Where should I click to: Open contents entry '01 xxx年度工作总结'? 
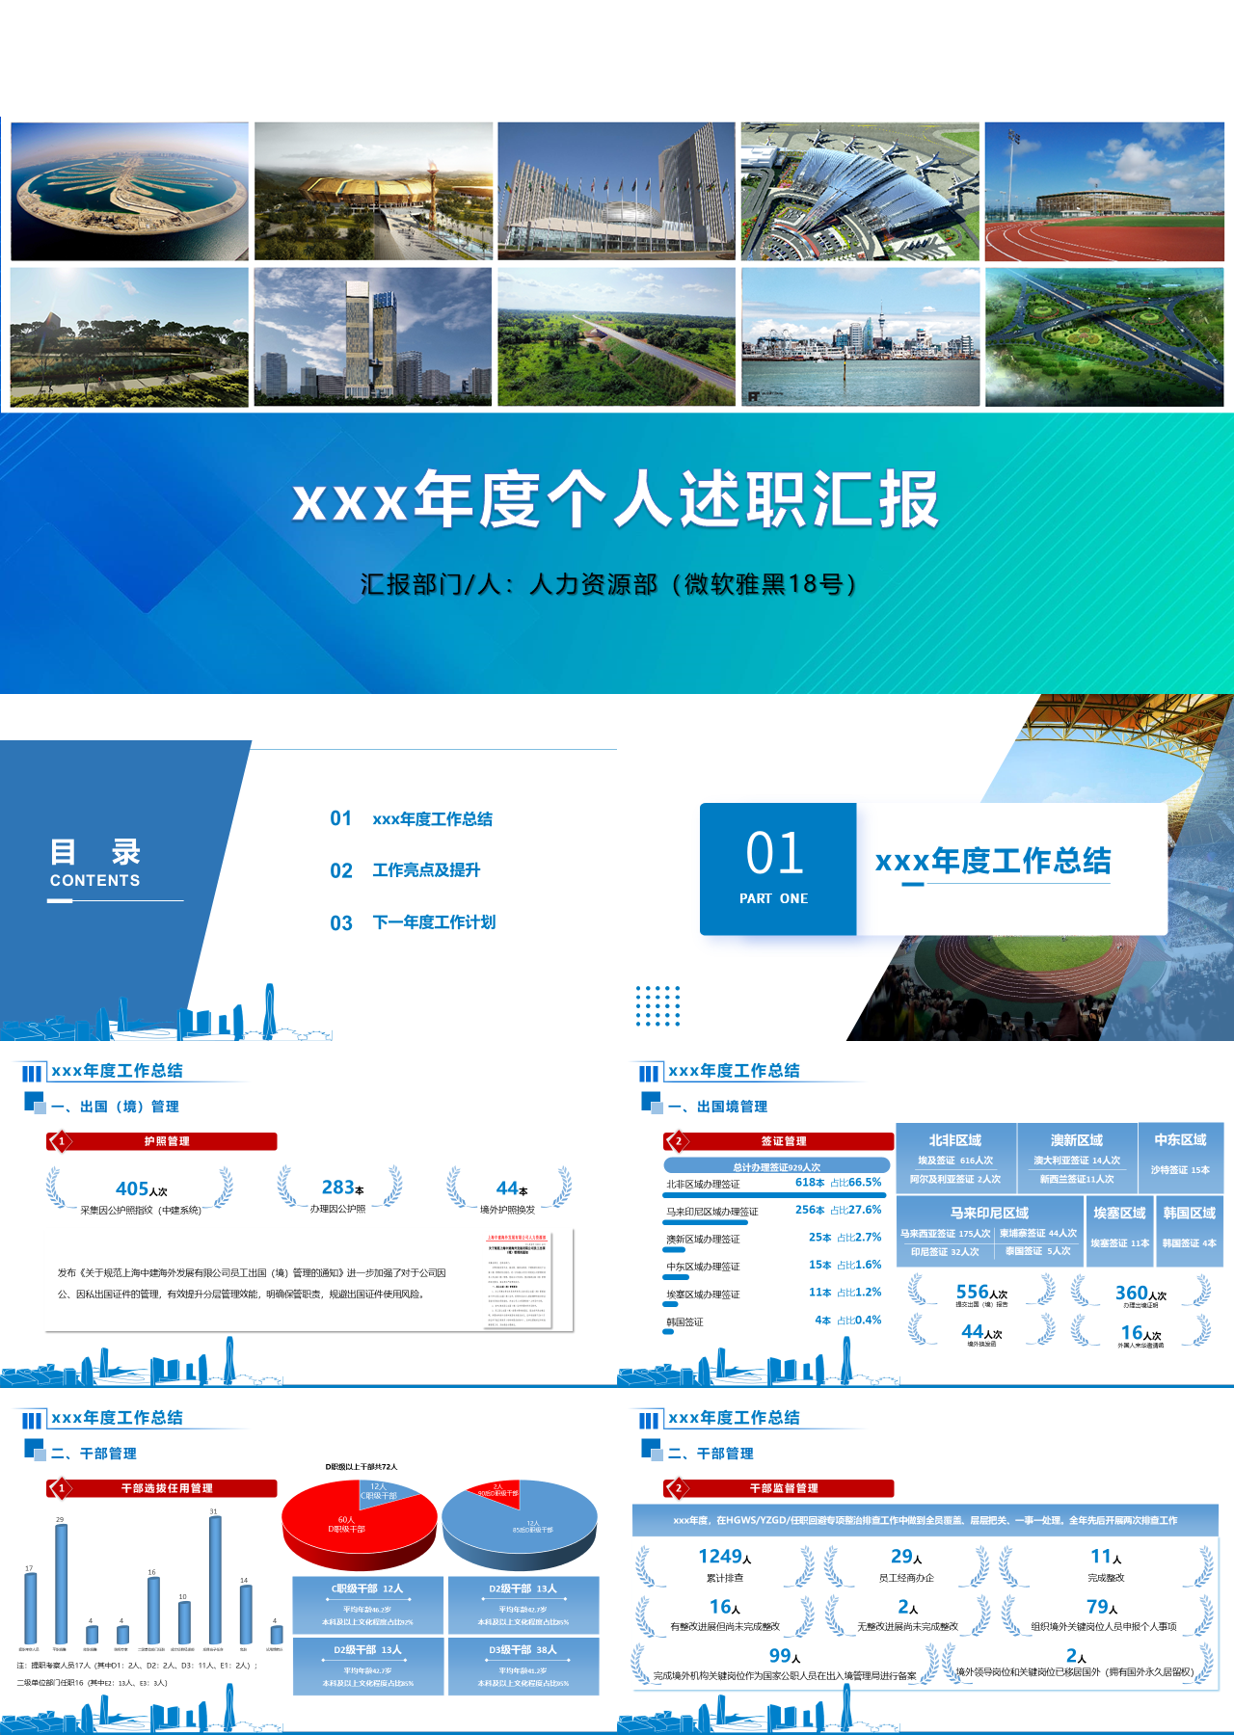(x=412, y=819)
